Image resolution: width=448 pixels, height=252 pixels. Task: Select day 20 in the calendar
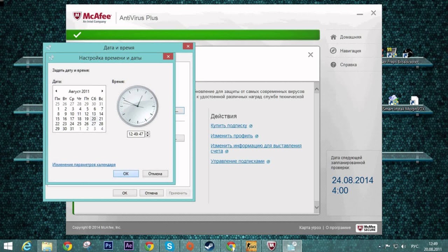(x=94, y=119)
